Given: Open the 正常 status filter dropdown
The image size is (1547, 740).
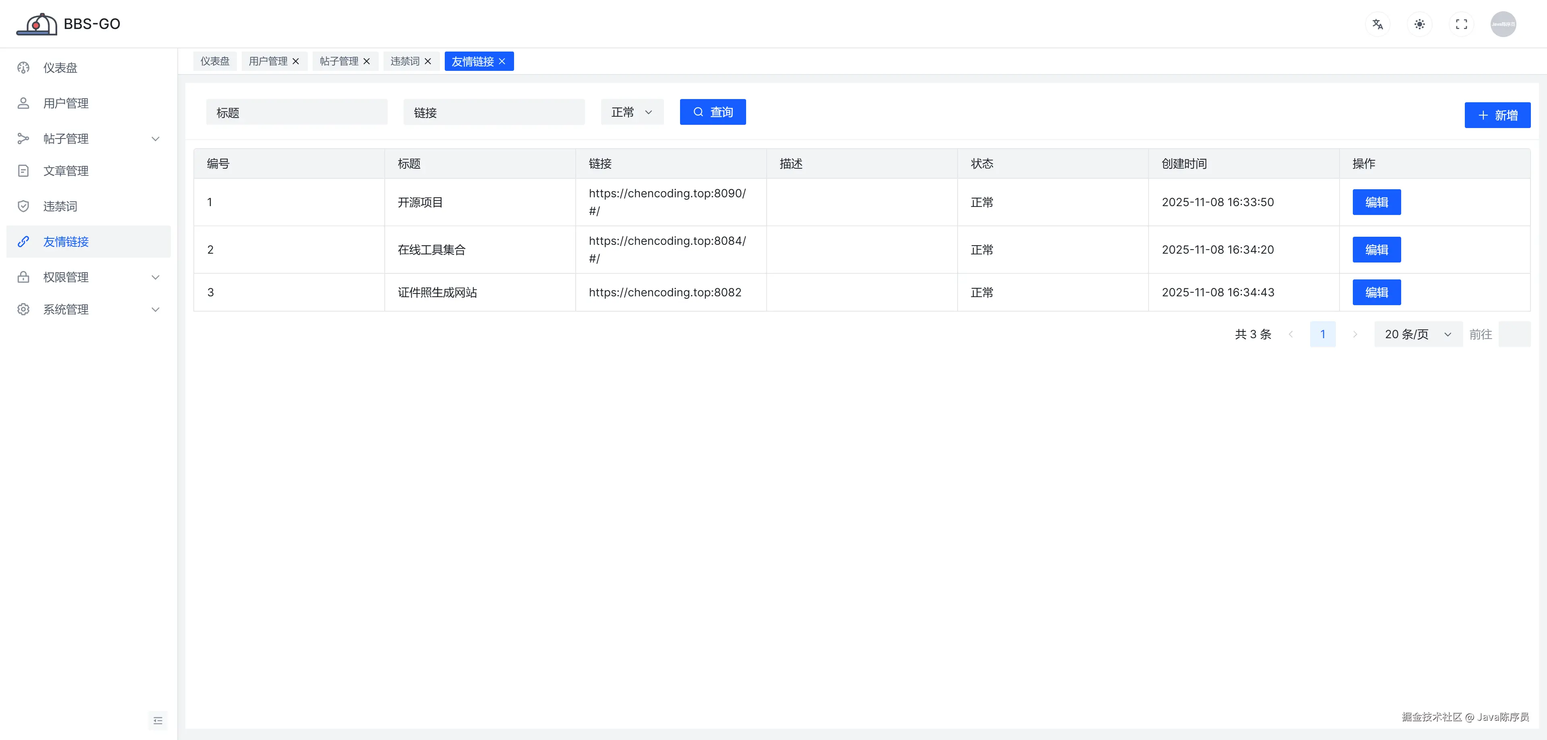Looking at the screenshot, I should pyautogui.click(x=632, y=112).
